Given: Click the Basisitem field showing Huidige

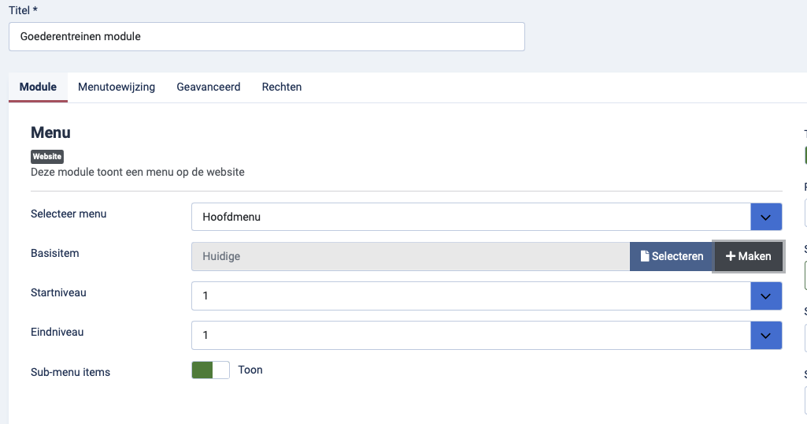Looking at the screenshot, I should (409, 256).
